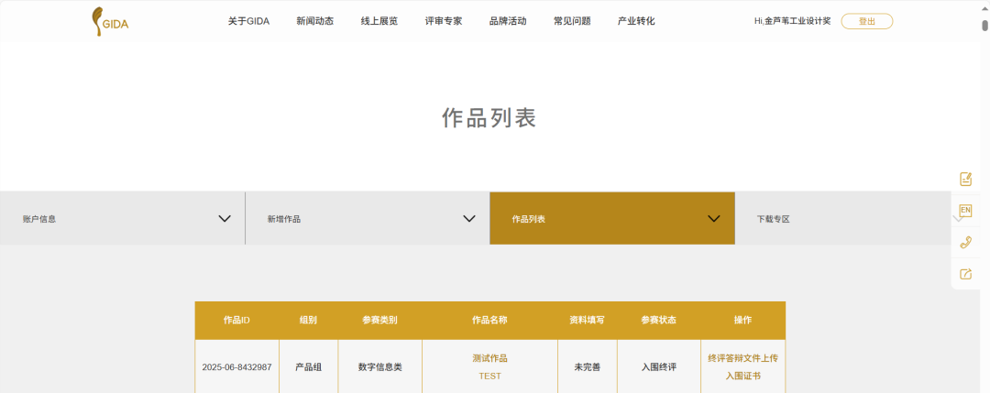Click the GIDA logo
The image size is (990, 393).
click(111, 21)
